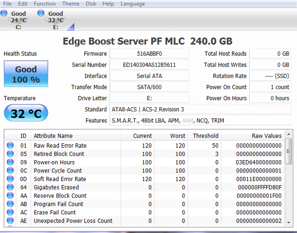This screenshot has height=233, width=297.
Task: Click the status icon for Raw Read Error Rate
Action: (10, 146)
